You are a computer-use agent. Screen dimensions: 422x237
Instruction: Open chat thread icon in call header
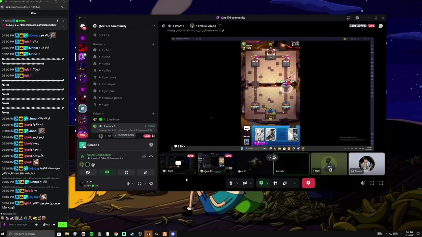[381, 26]
